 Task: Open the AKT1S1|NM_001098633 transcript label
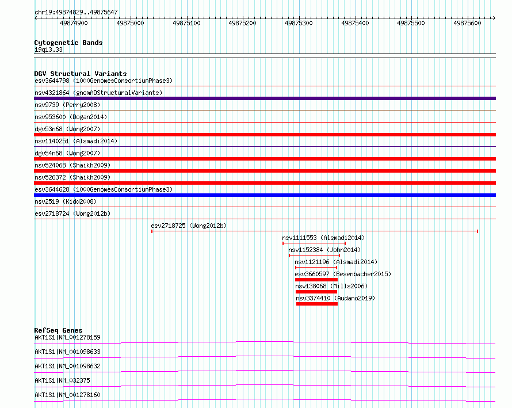pyautogui.click(x=67, y=352)
